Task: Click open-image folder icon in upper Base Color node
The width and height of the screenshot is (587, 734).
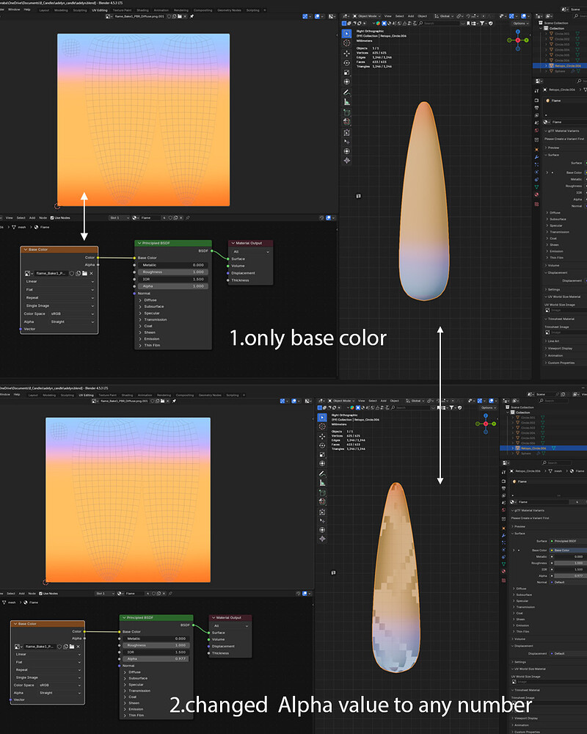Action: pos(84,273)
